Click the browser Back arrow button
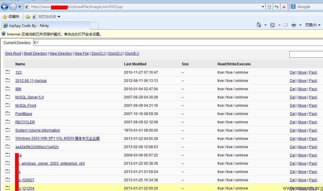This screenshot has width=323, height=191. tap(4, 7)
